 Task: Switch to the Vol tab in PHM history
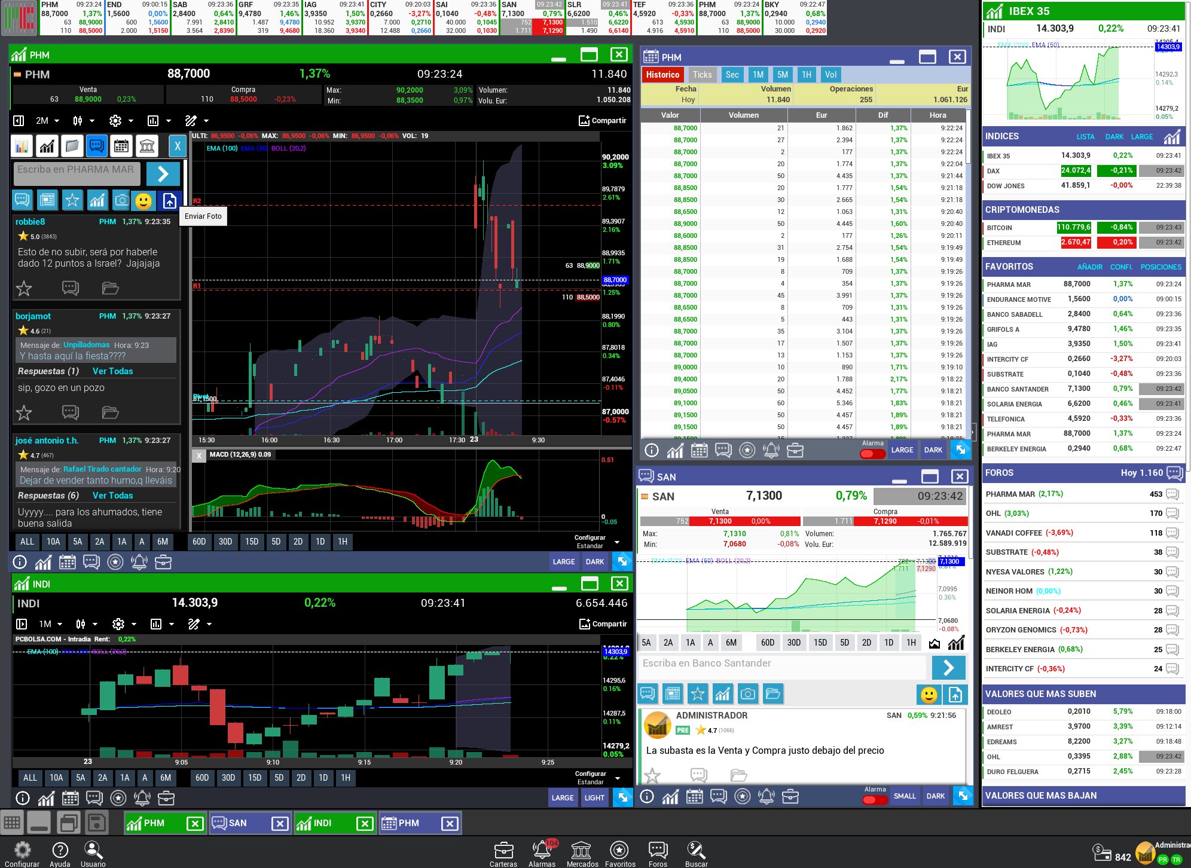pyautogui.click(x=830, y=75)
